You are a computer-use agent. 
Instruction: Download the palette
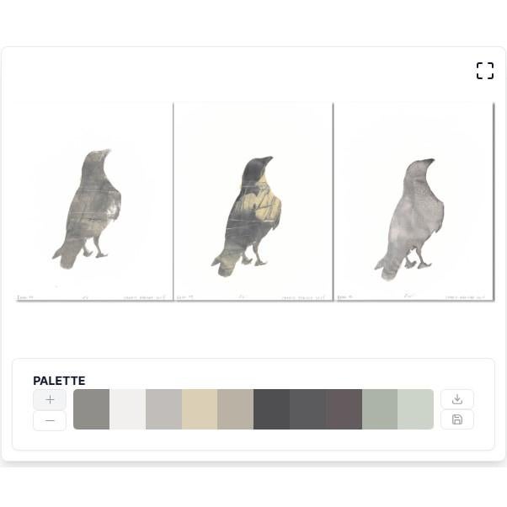tap(456, 399)
